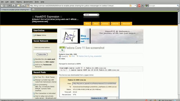Click the Home folder icon in toolbar
The height and width of the screenshot is (101, 180).
(x=18, y=6)
